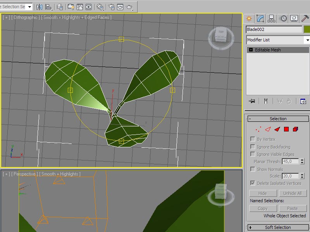Switch to the Create panel tab
The width and height of the screenshot is (310, 232).
tap(249, 18)
